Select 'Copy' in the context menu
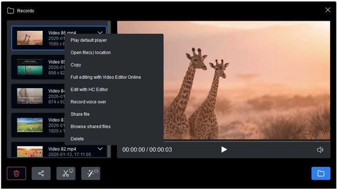Viewport: 337px width, 189px height. tap(76, 65)
